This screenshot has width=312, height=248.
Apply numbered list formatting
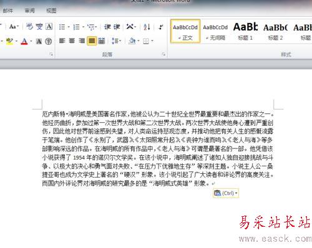77,27
